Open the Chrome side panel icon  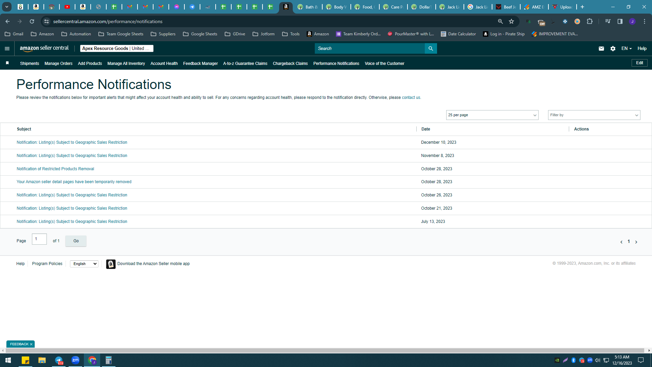pyautogui.click(x=620, y=21)
